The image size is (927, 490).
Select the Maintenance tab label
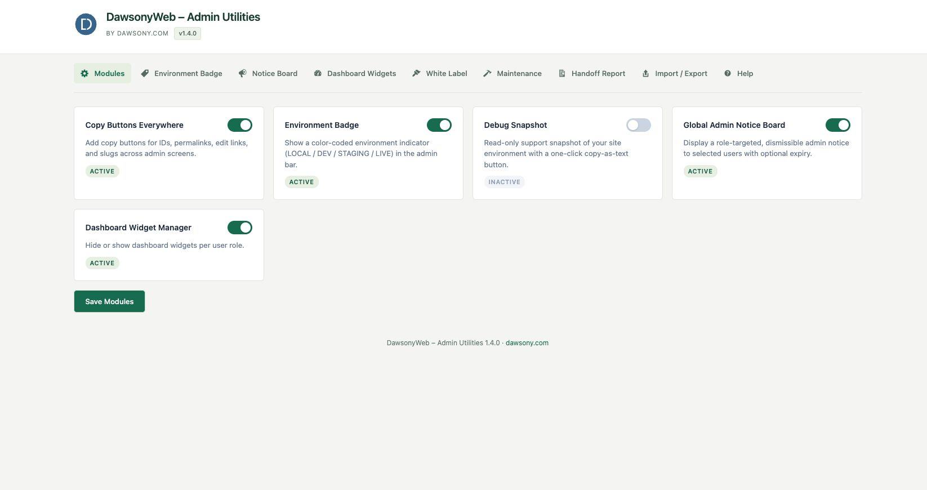pyautogui.click(x=519, y=73)
